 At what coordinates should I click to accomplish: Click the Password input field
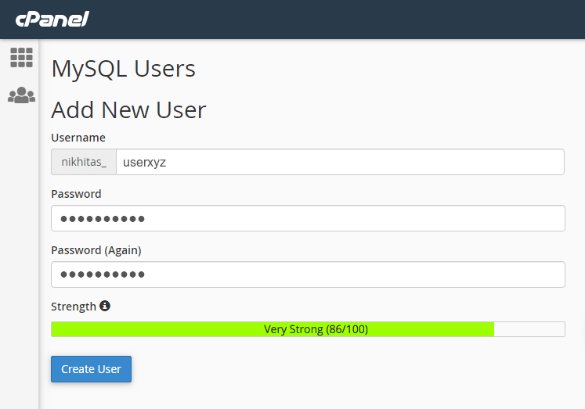[308, 218]
